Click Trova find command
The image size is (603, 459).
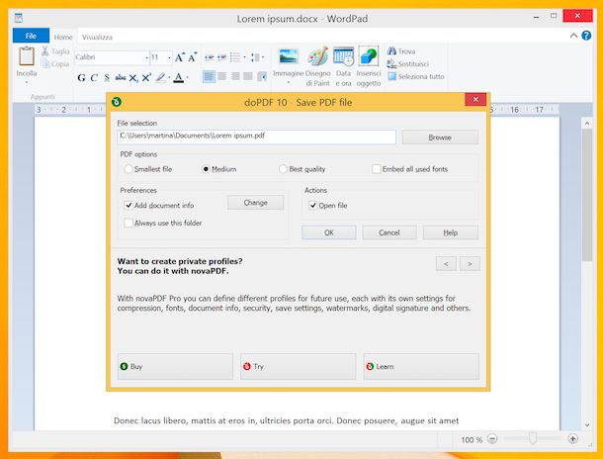coord(401,51)
